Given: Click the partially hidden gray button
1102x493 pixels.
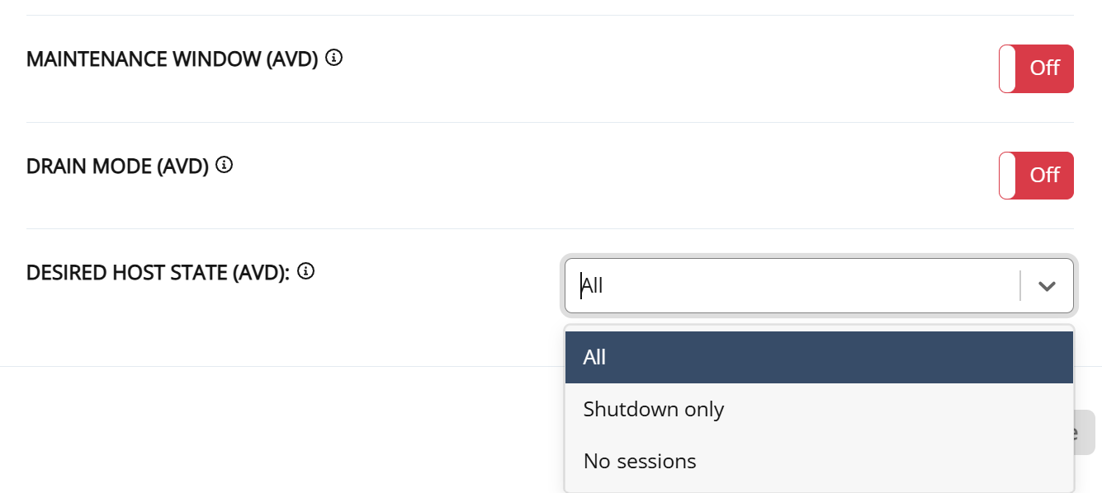Looking at the screenshot, I should pyautogui.click(x=1084, y=433).
